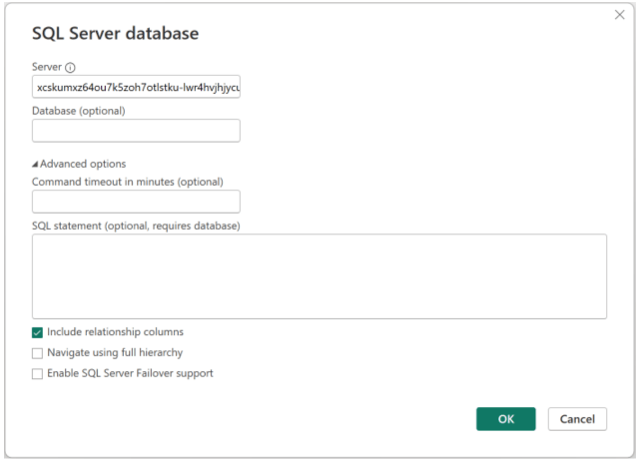Focus the Server name input field

pos(136,88)
